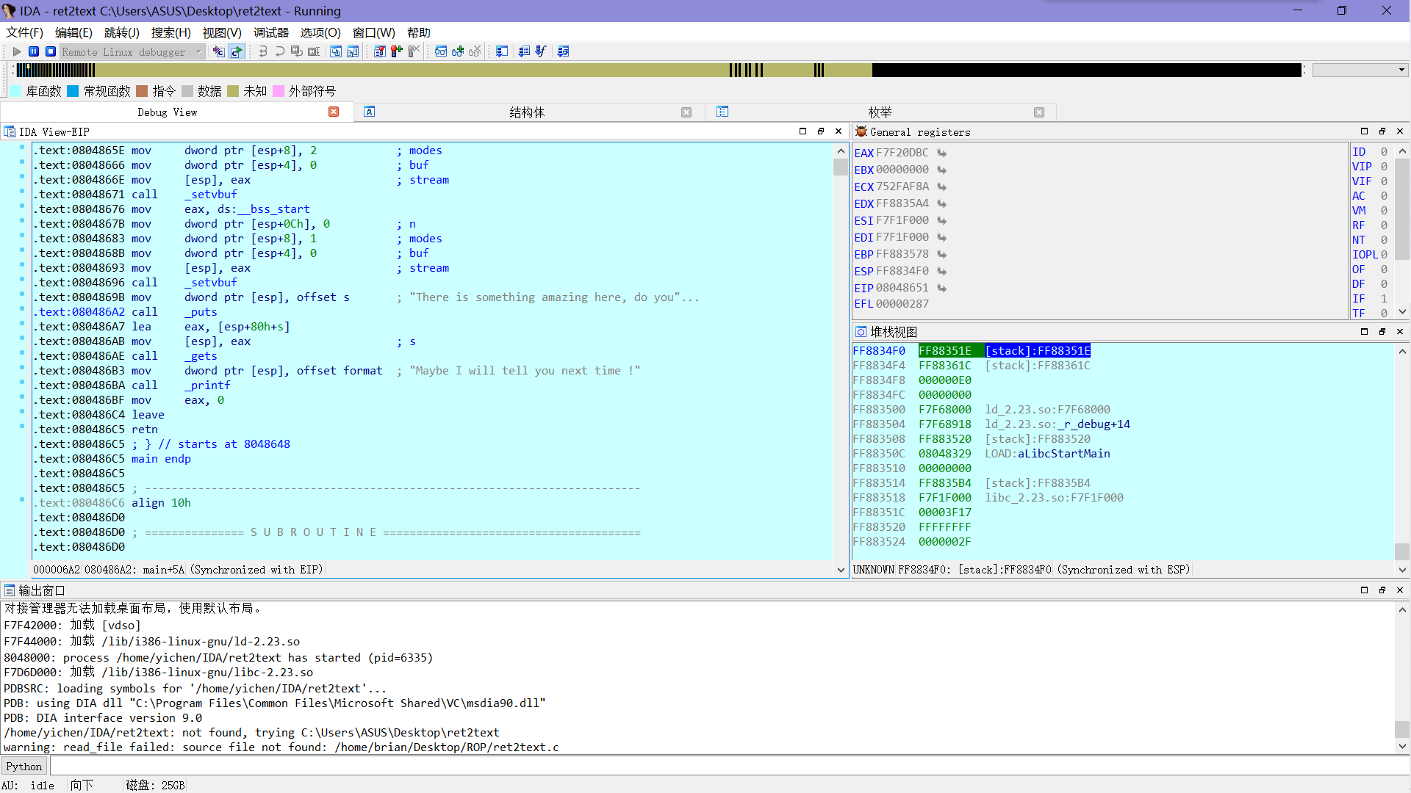Toggle the TF flag value
The image size is (1411, 793).
point(1384,314)
